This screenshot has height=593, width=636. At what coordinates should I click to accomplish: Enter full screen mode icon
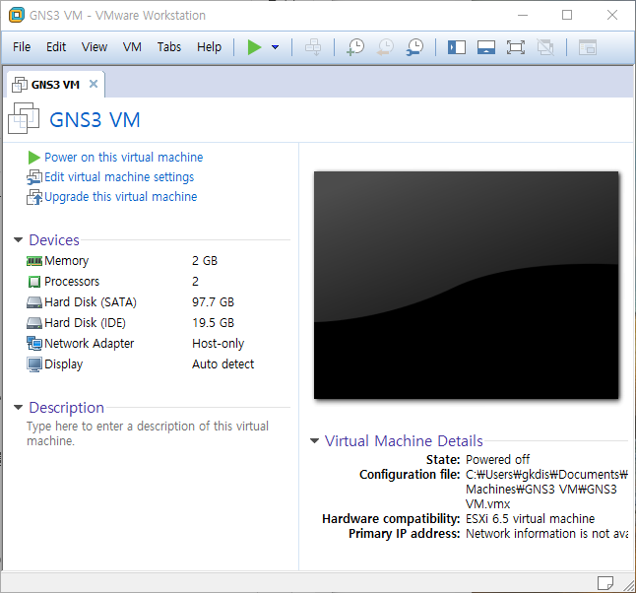tap(516, 47)
